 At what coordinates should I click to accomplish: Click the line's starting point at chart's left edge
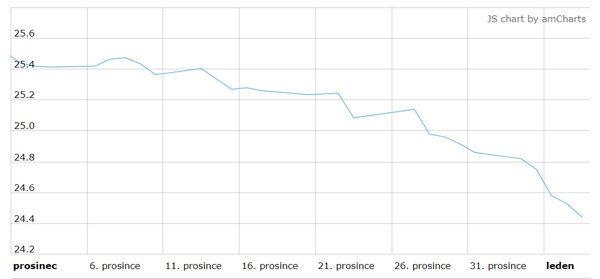tap(11, 56)
